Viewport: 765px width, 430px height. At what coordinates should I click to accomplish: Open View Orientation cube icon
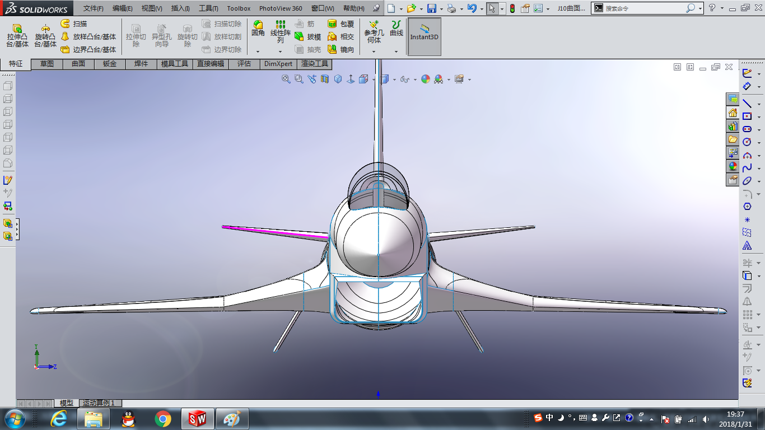point(364,80)
